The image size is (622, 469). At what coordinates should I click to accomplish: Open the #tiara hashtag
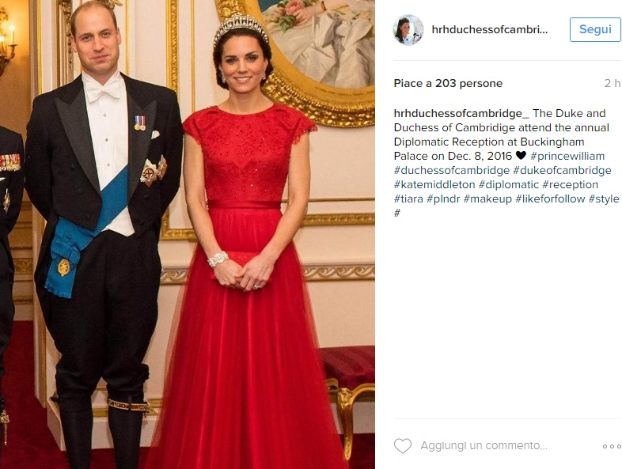click(408, 199)
